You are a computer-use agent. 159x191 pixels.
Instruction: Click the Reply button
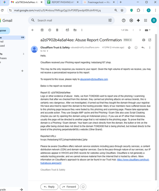(49, 187)
